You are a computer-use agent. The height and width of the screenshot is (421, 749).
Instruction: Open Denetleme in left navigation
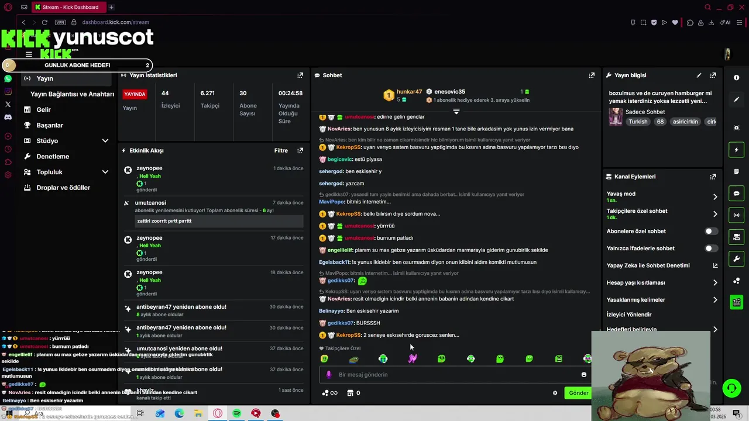click(x=53, y=157)
